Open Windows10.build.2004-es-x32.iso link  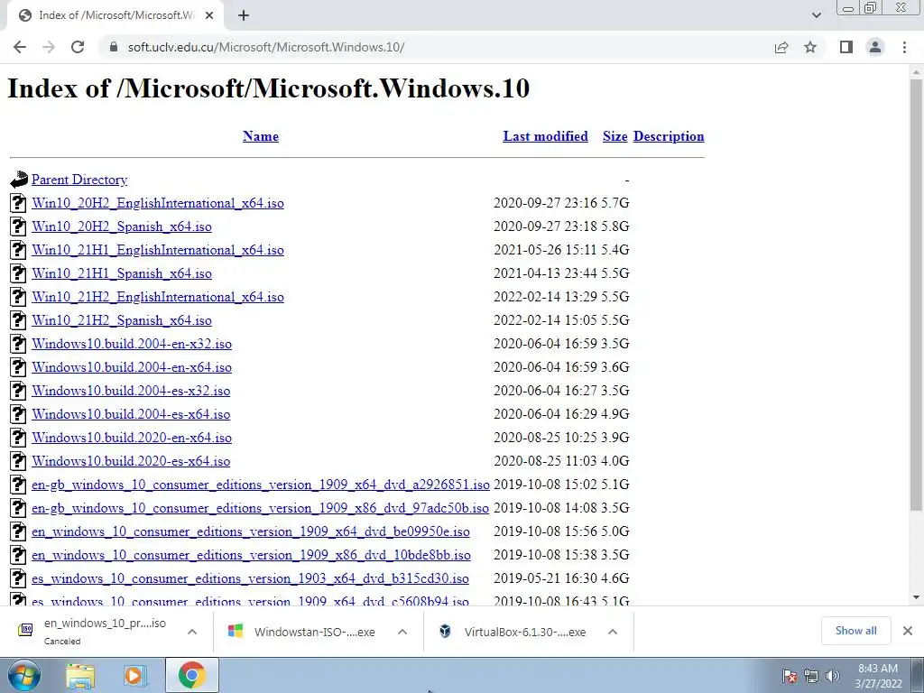pyautogui.click(x=131, y=392)
